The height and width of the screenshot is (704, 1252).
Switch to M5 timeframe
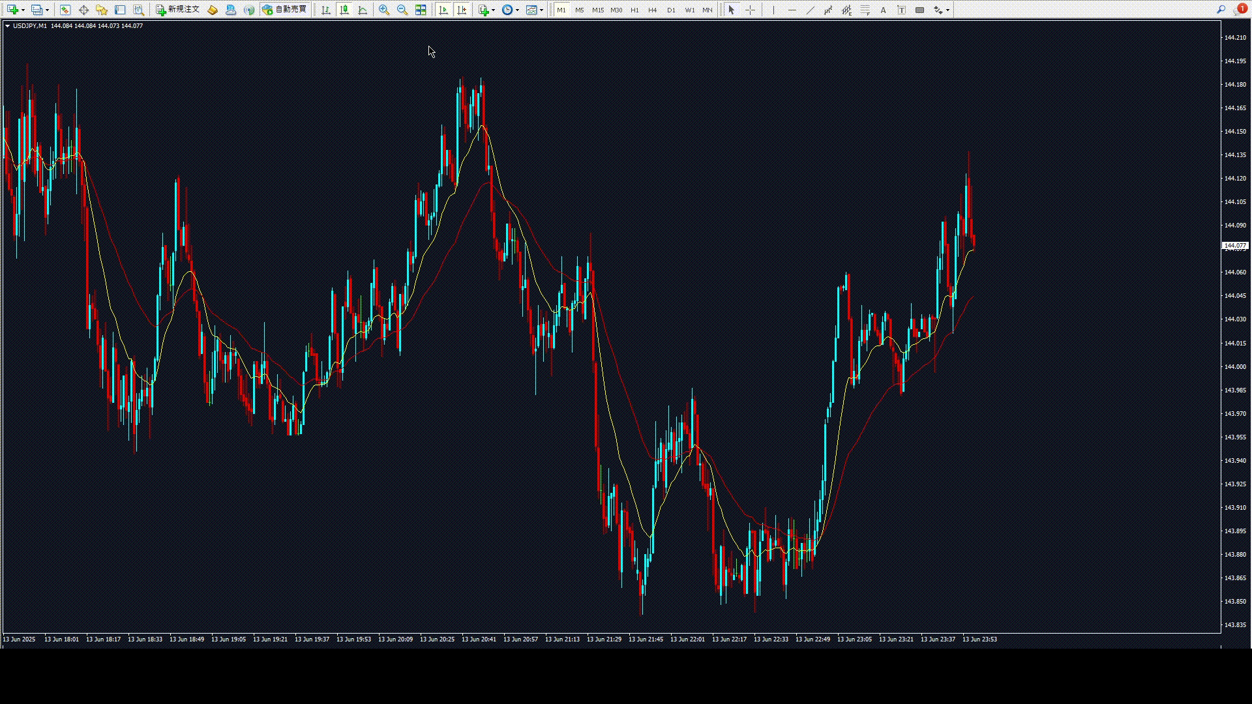click(x=579, y=10)
